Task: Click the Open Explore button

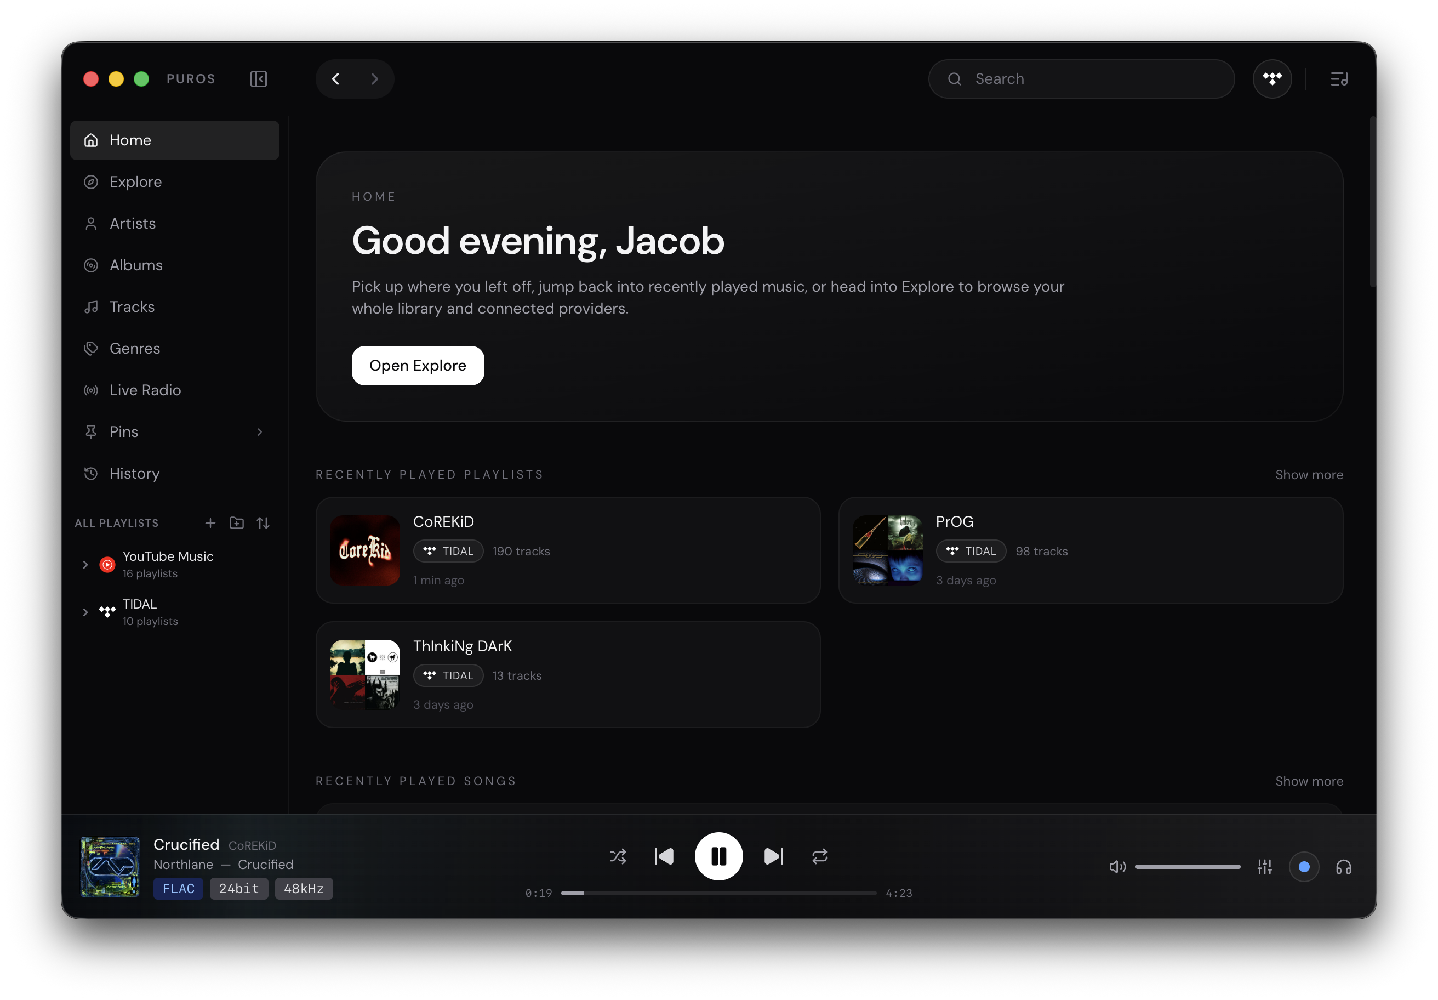Action: coord(418,365)
